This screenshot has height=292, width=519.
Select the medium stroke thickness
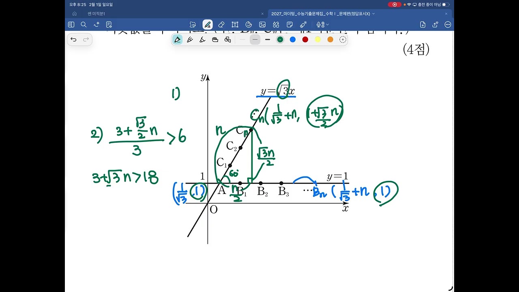[x=255, y=39]
